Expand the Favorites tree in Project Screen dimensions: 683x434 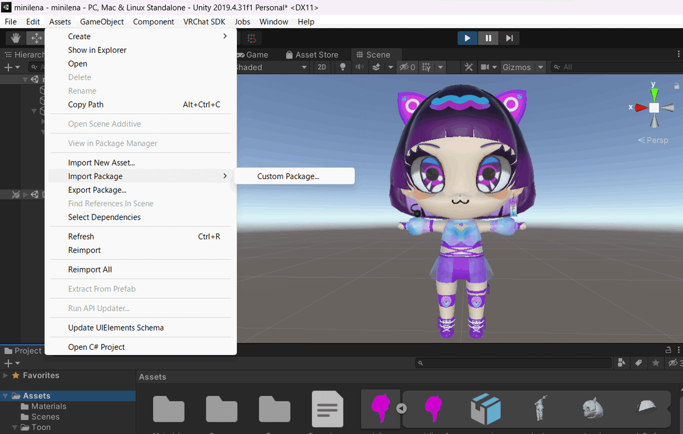6,375
